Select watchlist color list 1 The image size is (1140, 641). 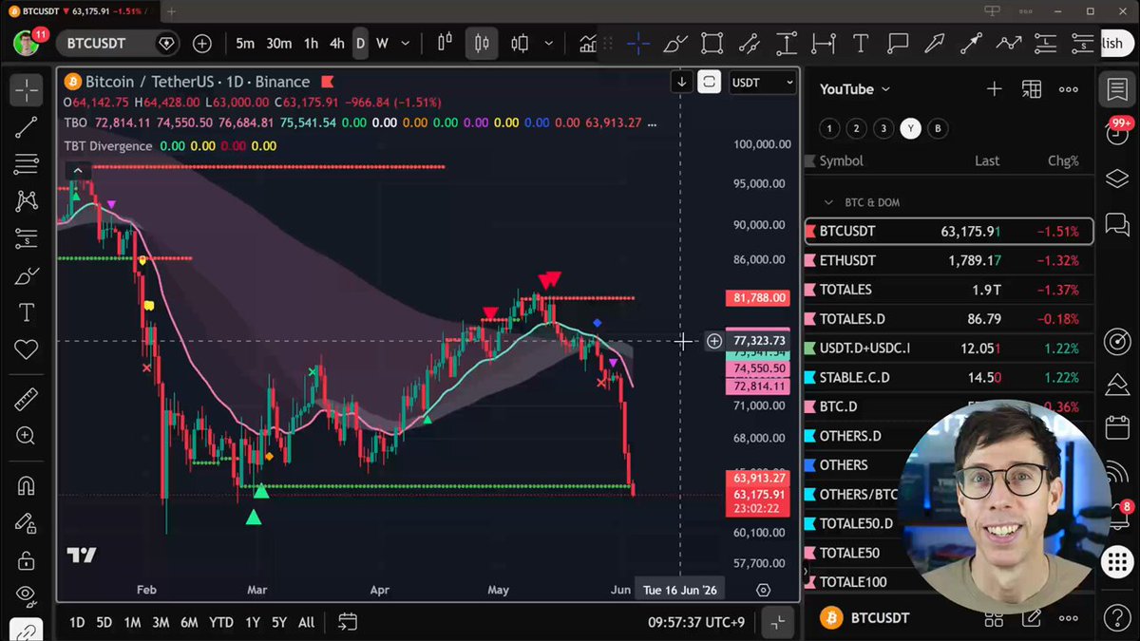(828, 128)
